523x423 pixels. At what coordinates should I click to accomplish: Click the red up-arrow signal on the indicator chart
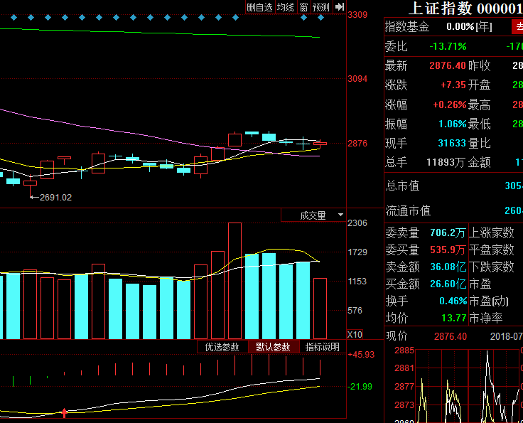pyautogui.click(x=64, y=413)
